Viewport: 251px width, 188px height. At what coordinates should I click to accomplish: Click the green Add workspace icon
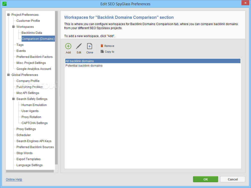click(68, 46)
